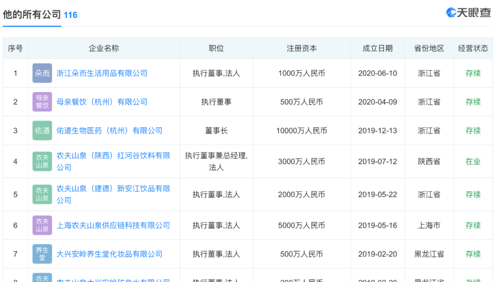Screen dimensions: 500x282
Task: Click the 成立日期 column header
Action: [378, 49]
